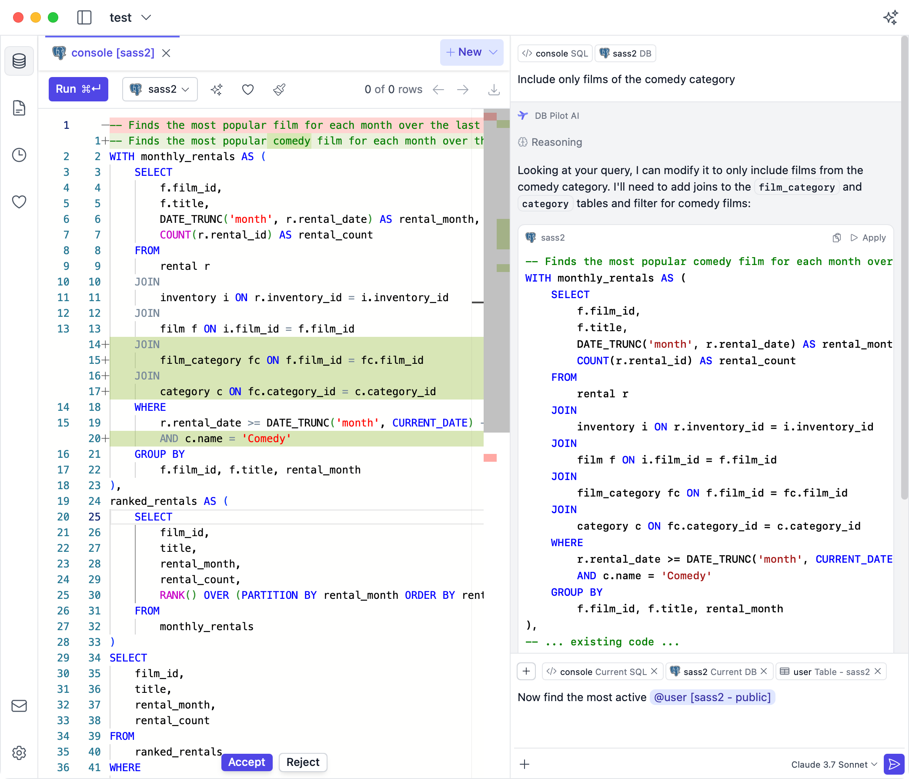
Task: Favorite the query with the toolbar heart
Action: (248, 90)
